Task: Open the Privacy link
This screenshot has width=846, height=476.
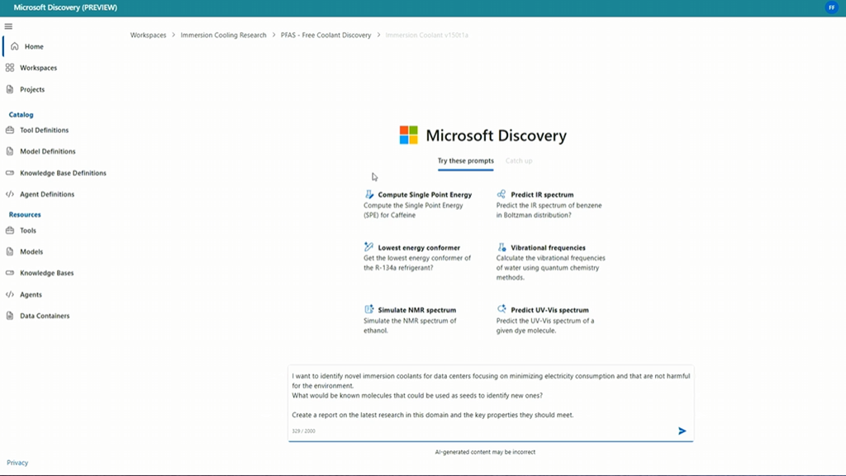Action: pos(17,463)
